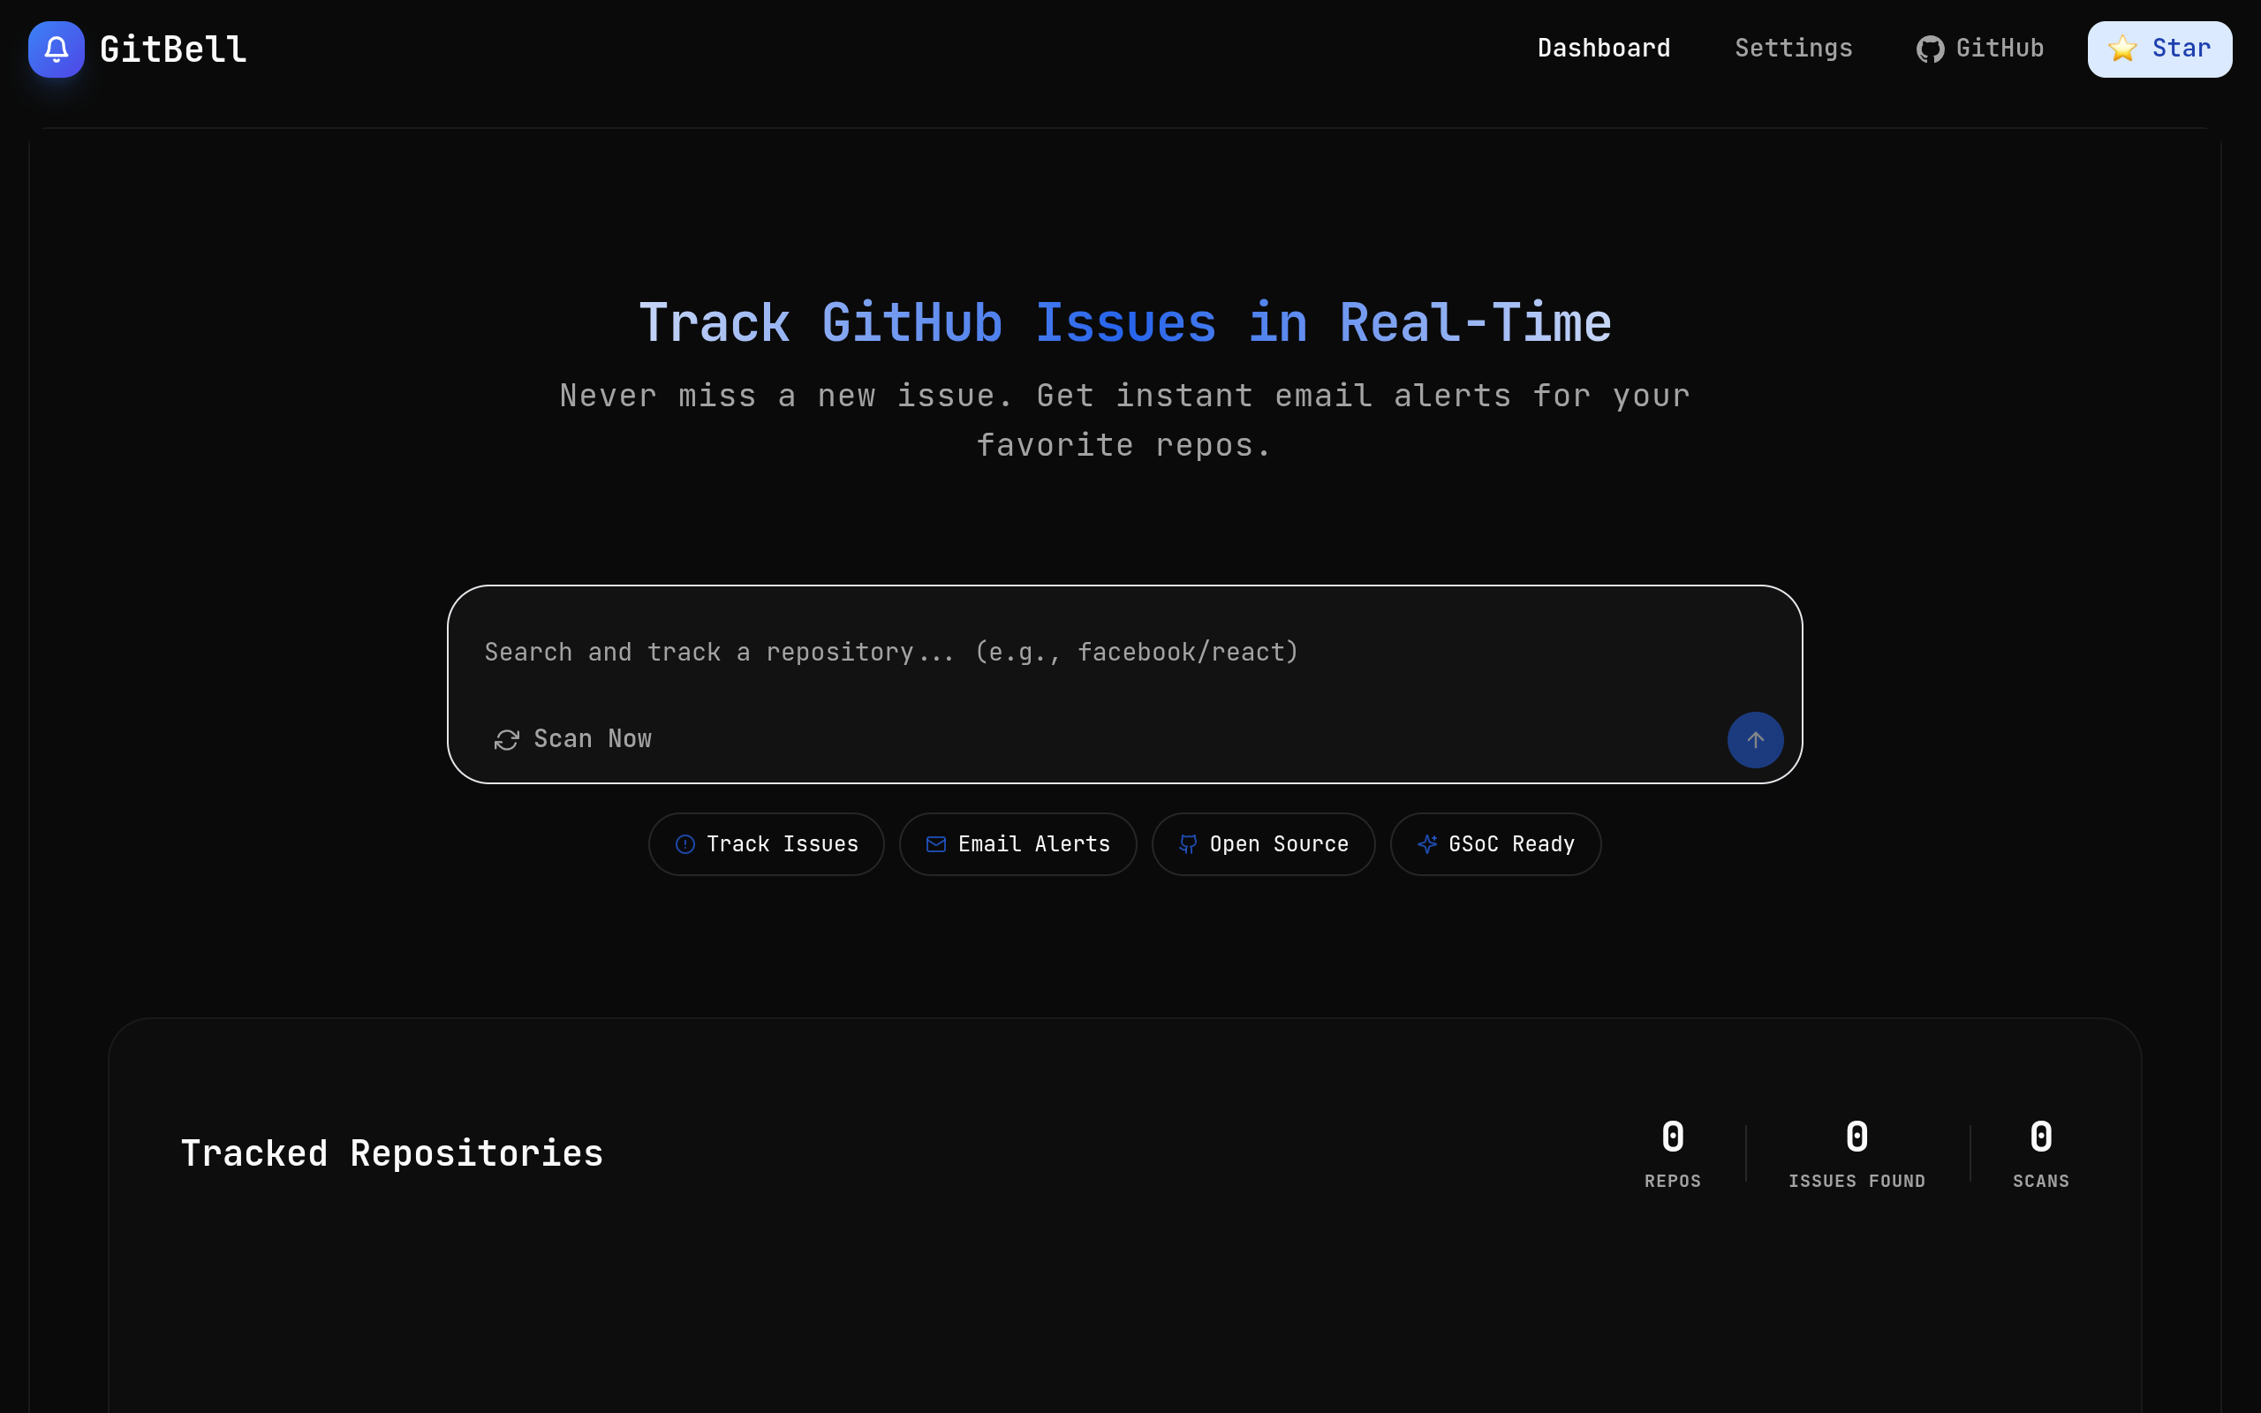Image resolution: width=2261 pixels, height=1413 pixels.
Task: Click the GitBell brand name text
Action: click(173, 49)
